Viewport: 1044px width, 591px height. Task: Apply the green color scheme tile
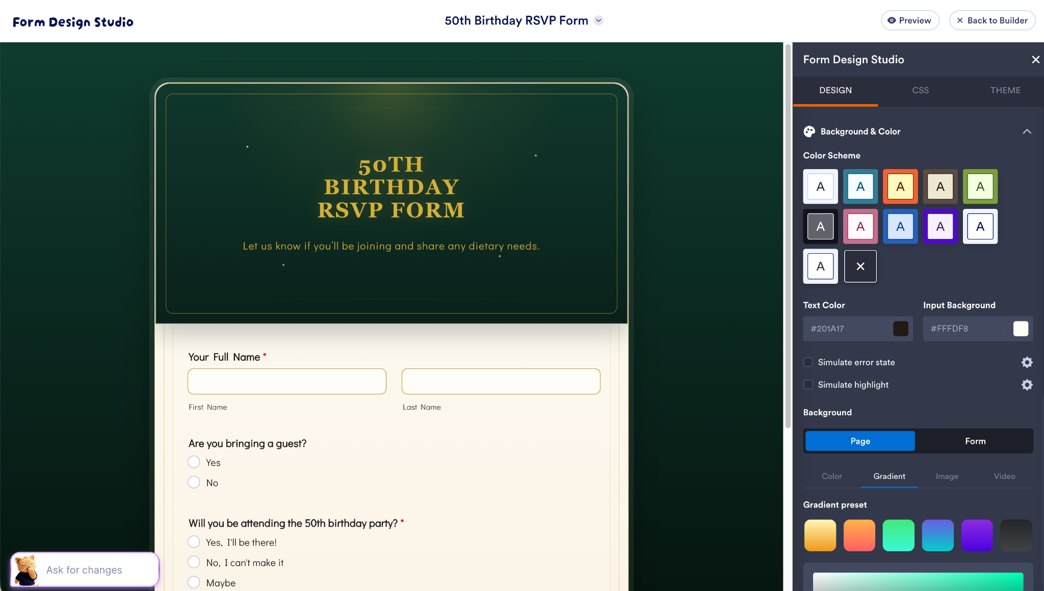[980, 186]
